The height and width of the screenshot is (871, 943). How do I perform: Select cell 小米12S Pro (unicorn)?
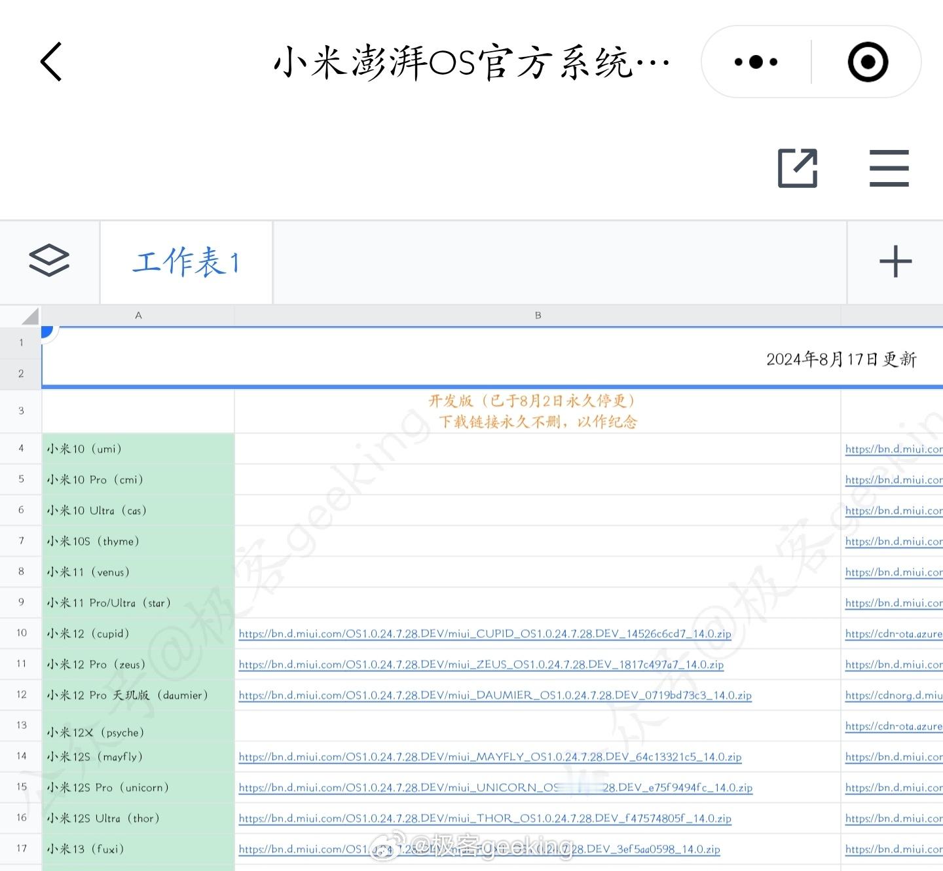tap(138, 787)
